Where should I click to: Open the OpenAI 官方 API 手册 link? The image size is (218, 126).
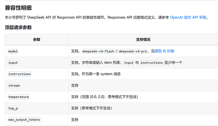[188, 17]
